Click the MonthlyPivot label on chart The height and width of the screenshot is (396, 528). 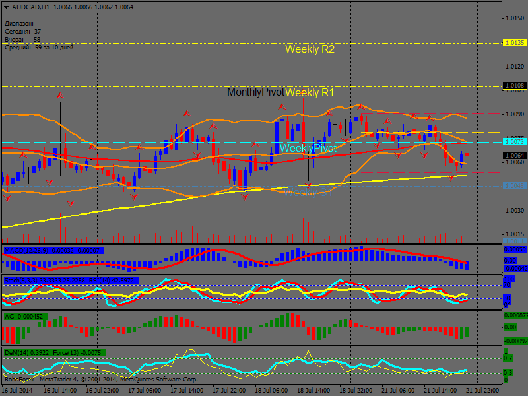pyautogui.click(x=255, y=93)
